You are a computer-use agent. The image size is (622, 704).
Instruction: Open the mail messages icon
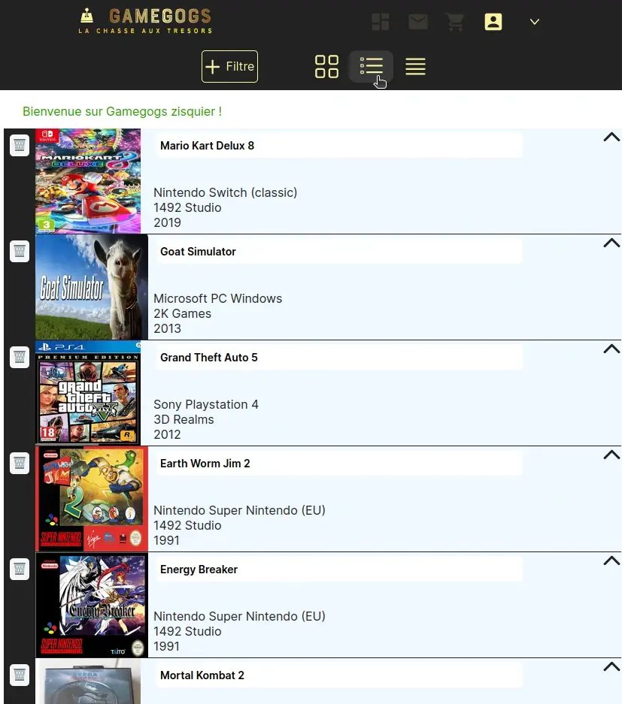(x=418, y=22)
